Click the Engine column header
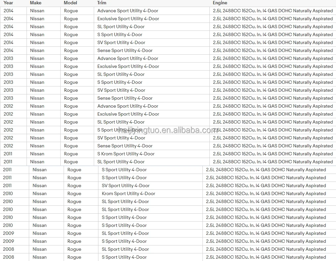336x261 pixels. (220, 3)
